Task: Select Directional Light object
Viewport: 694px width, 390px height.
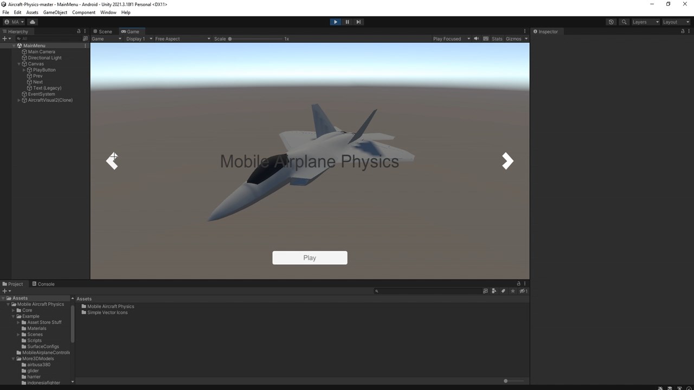Action: [x=44, y=58]
